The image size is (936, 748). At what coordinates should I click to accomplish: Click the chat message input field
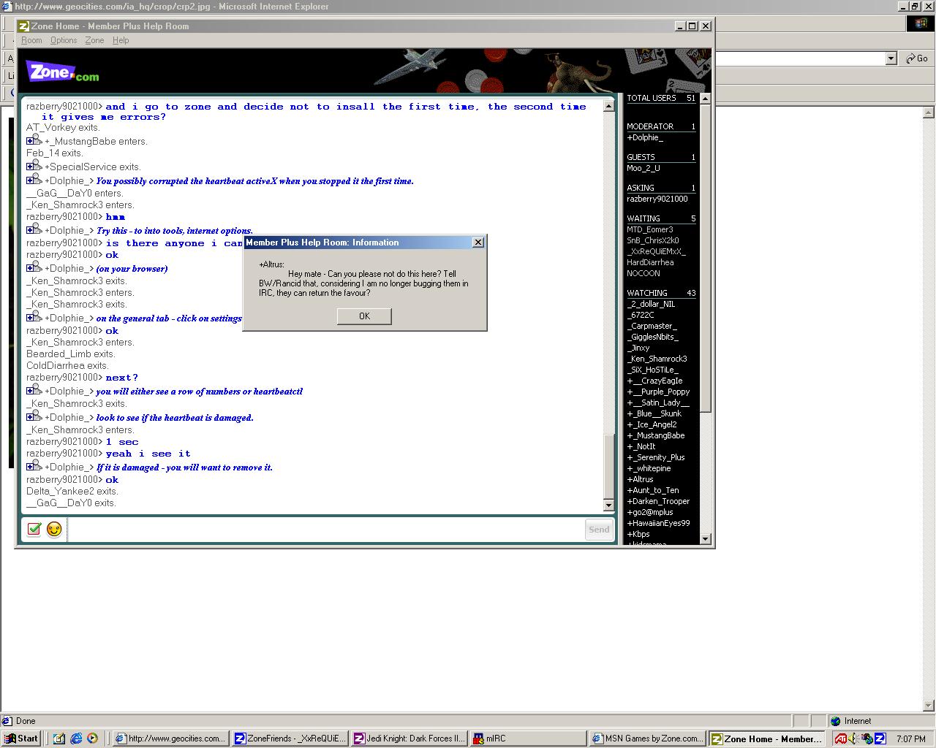point(326,530)
